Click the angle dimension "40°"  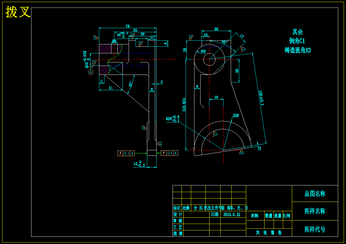coord(130,84)
